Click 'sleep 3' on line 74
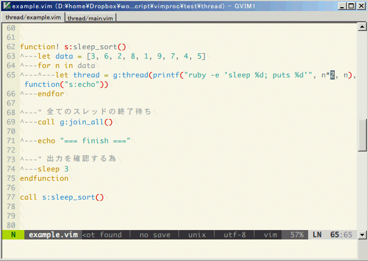 (x=53, y=169)
